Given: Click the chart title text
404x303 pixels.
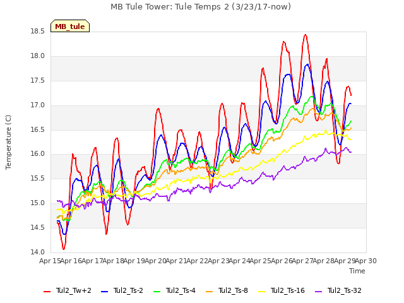Looking at the screenshot, I should (201, 7).
